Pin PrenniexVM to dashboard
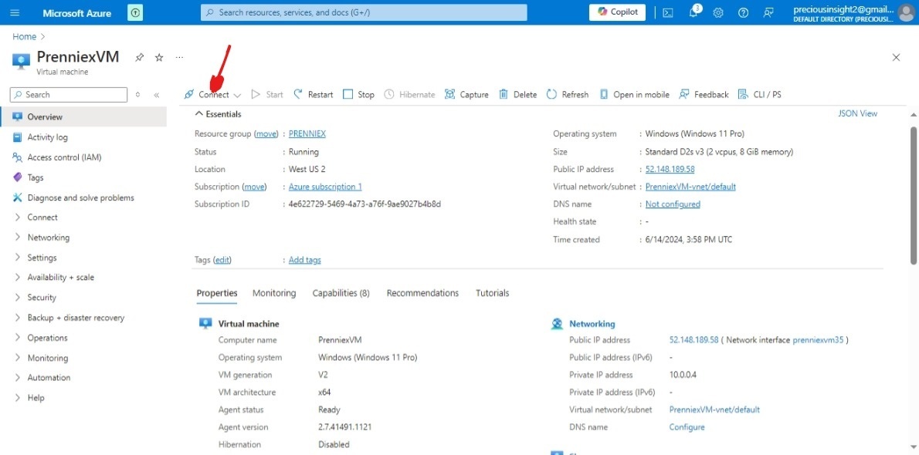Screen dimensions: 919x455 point(140,57)
